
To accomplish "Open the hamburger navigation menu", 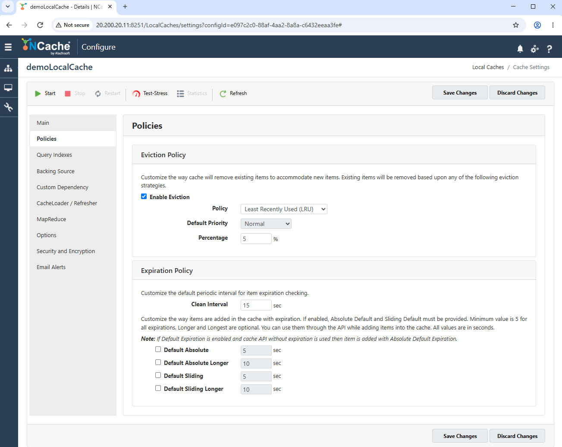I will (x=8, y=47).
